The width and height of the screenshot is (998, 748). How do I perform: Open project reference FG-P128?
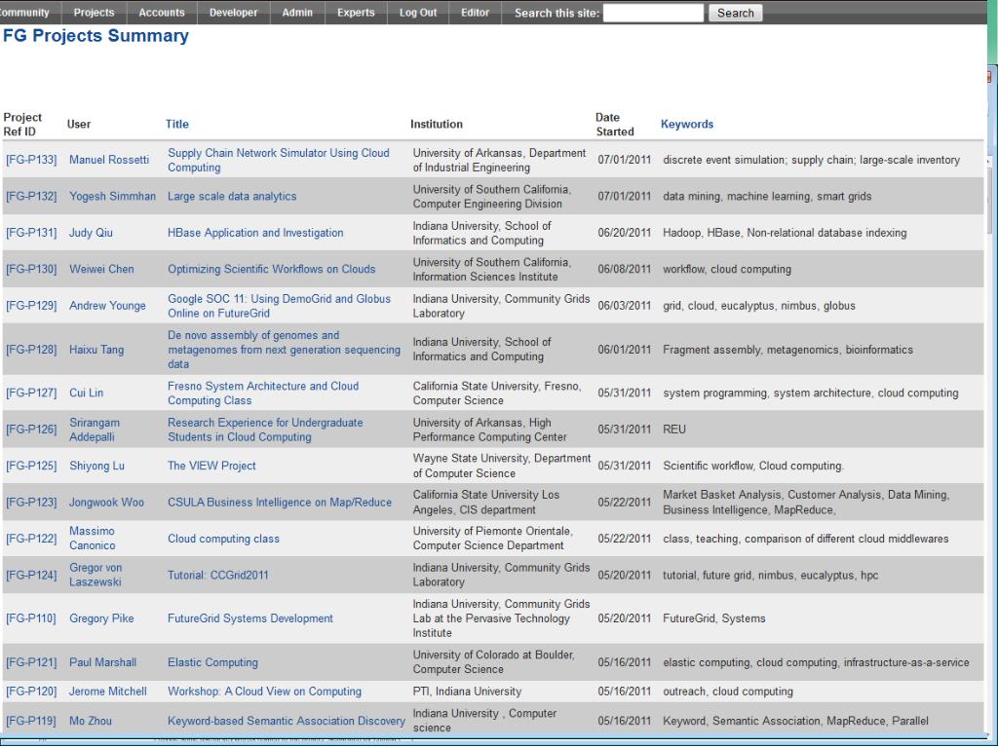point(31,350)
